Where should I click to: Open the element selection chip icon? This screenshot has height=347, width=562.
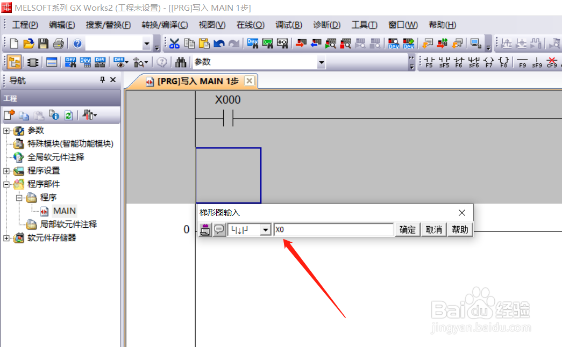[x=33, y=62]
